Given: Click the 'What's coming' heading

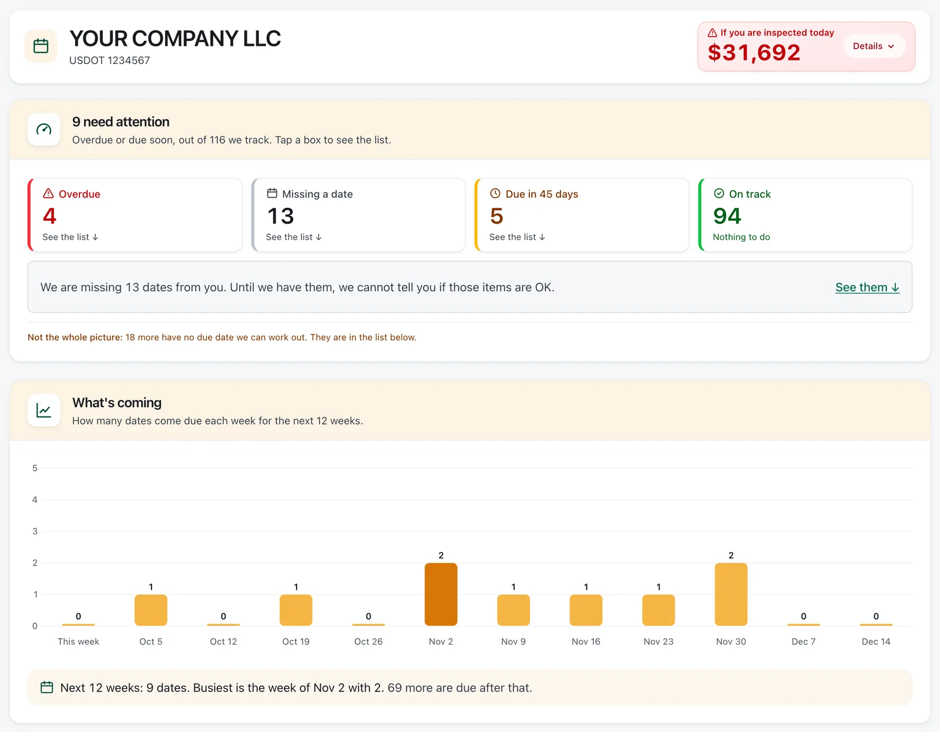Looking at the screenshot, I should [x=117, y=403].
